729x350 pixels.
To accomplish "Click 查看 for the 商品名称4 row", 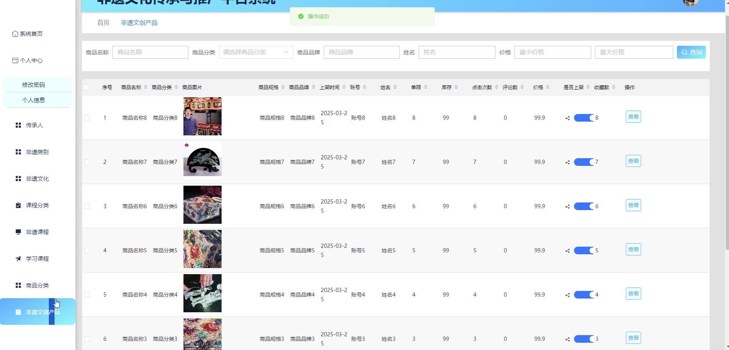I will [x=633, y=294].
